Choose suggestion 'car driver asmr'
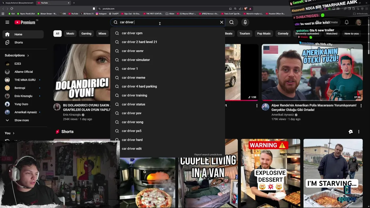Viewport: 370px width, 208px height. point(168,51)
